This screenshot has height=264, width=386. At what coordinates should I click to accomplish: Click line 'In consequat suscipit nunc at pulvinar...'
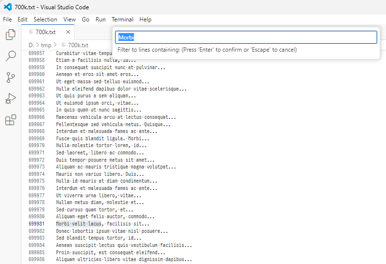pos(111,67)
